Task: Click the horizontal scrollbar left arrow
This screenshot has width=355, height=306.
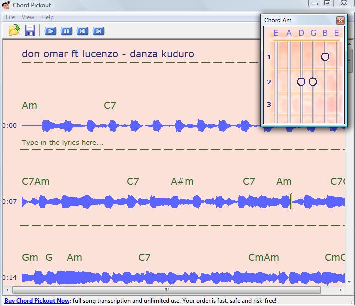Action: tap(7, 290)
